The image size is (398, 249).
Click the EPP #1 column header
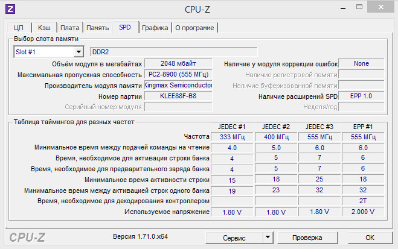(x=363, y=127)
